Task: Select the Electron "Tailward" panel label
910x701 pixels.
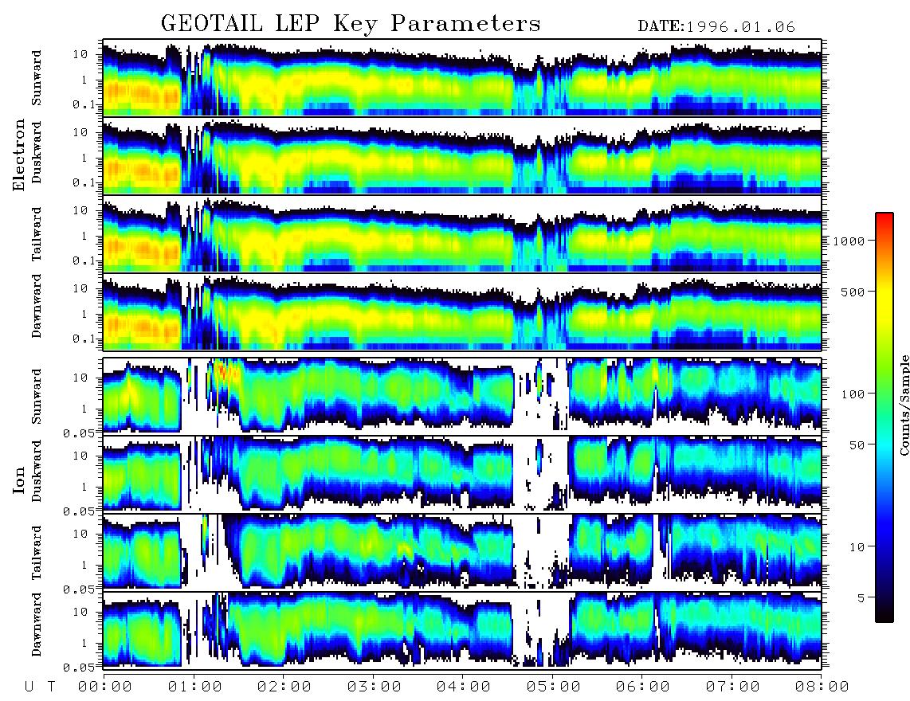Action: tap(37, 234)
